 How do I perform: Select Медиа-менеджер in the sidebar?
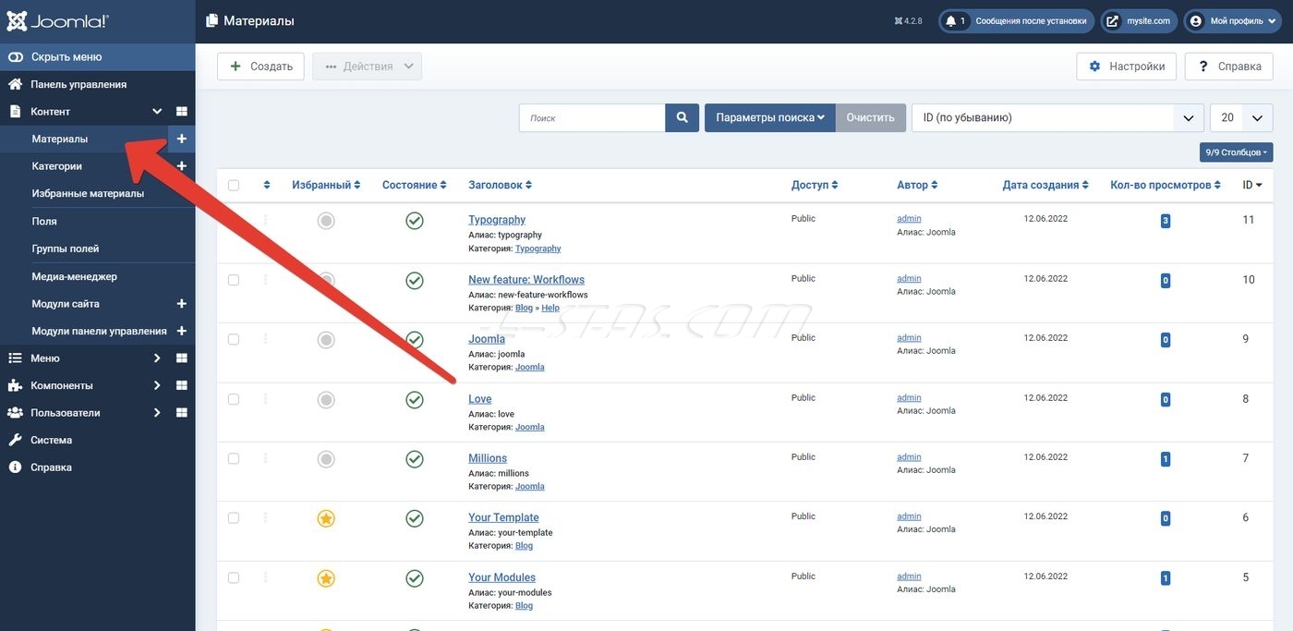75,276
